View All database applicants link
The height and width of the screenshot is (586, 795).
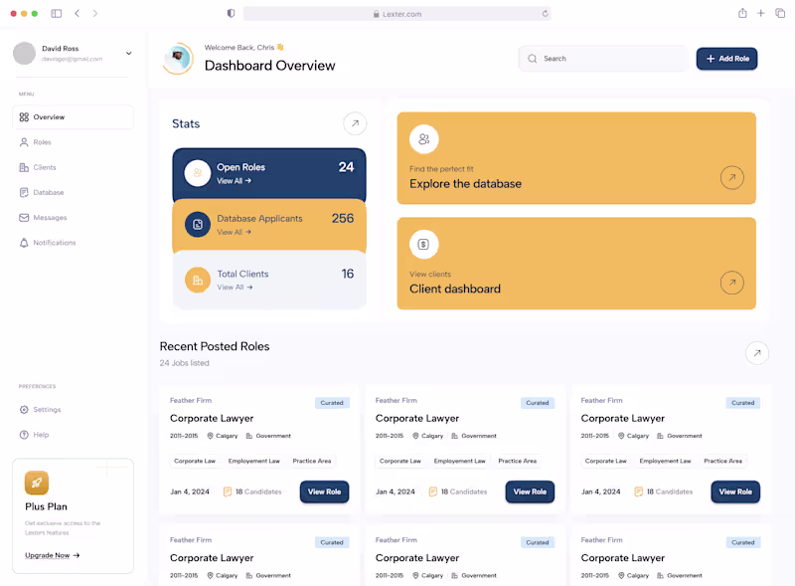234,233
